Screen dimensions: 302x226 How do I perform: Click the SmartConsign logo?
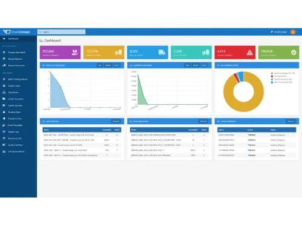[x=16, y=32]
